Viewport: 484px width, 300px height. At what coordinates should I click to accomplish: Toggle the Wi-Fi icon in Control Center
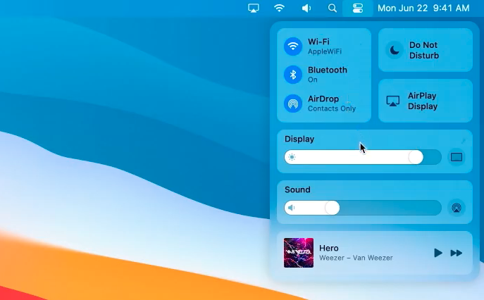coord(292,46)
